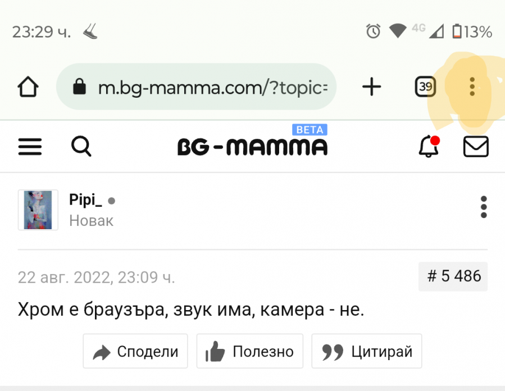Open the tab switcher showing 39 tabs
Image resolution: width=505 pixels, height=391 pixels.
[x=426, y=87]
